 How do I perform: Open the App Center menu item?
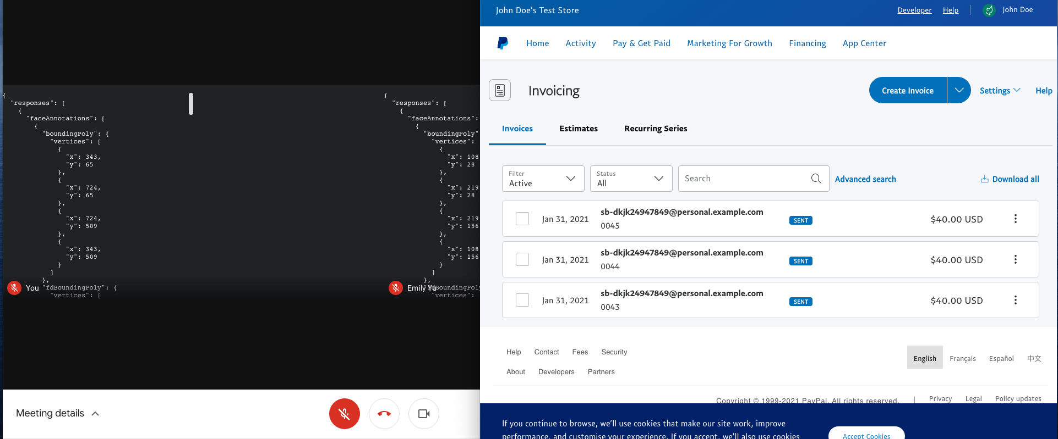coord(864,43)
